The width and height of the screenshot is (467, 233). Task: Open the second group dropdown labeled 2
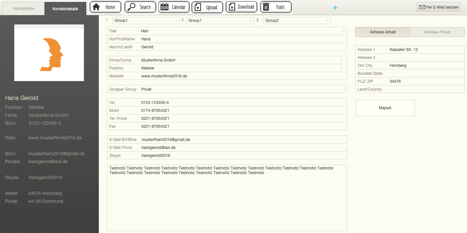coord(220,21)
